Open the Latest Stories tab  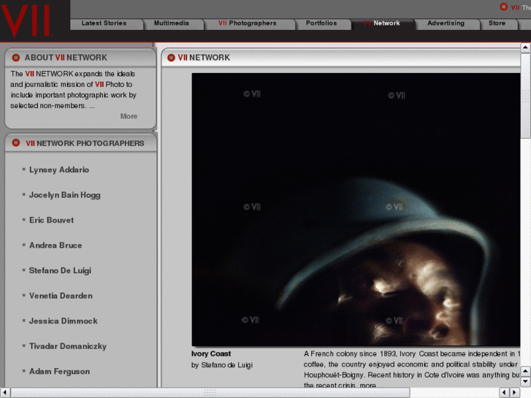coord(104,23)
